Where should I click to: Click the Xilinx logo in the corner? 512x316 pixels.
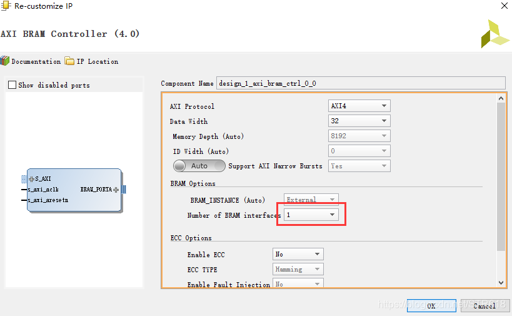(x=494, y=34)
